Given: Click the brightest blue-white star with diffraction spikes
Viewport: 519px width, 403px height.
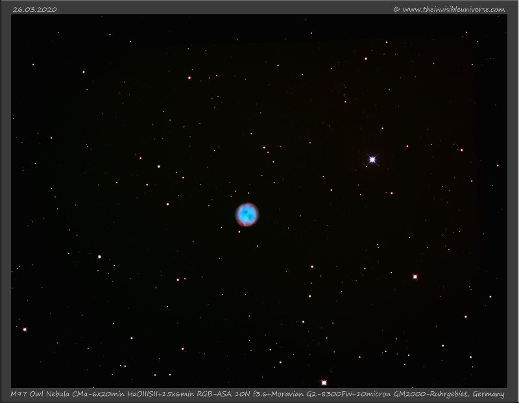Looking at the screenshot, I should pos(372,159).
